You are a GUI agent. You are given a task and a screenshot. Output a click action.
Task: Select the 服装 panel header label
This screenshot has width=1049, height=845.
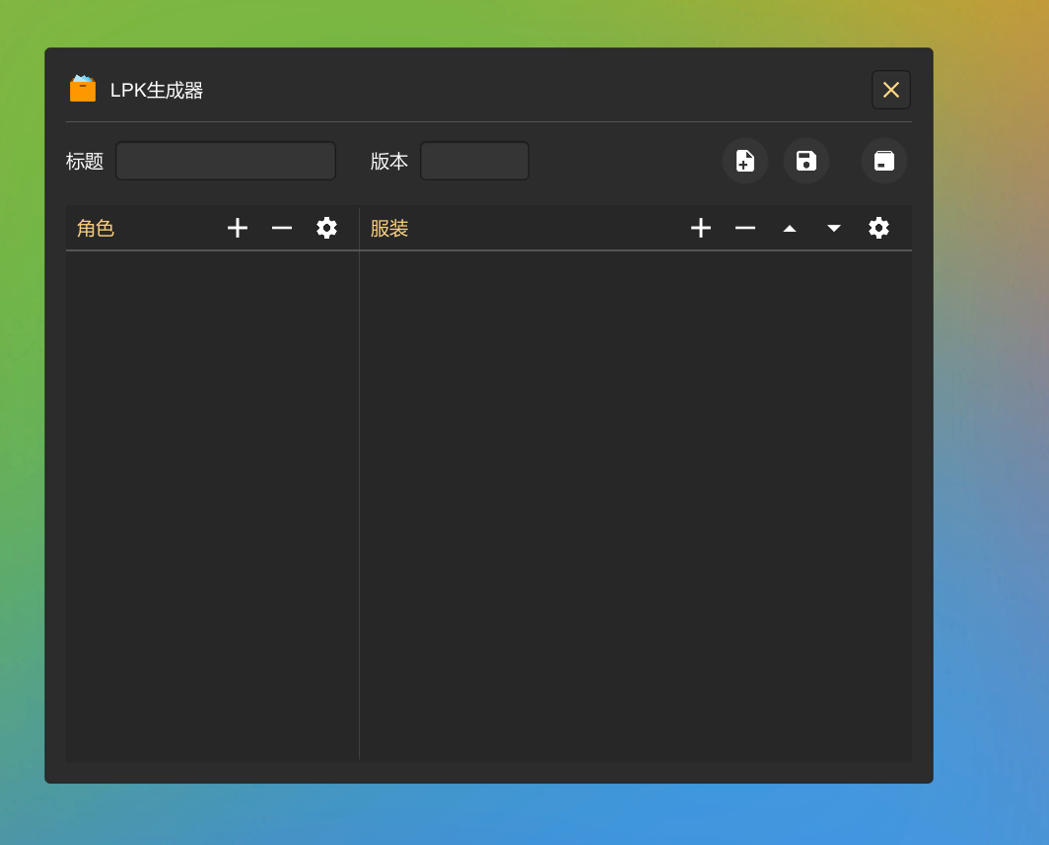coord(389,229)
